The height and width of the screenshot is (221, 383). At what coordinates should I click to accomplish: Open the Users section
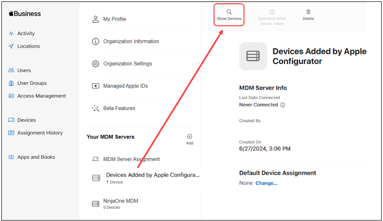tap(24, 70)
